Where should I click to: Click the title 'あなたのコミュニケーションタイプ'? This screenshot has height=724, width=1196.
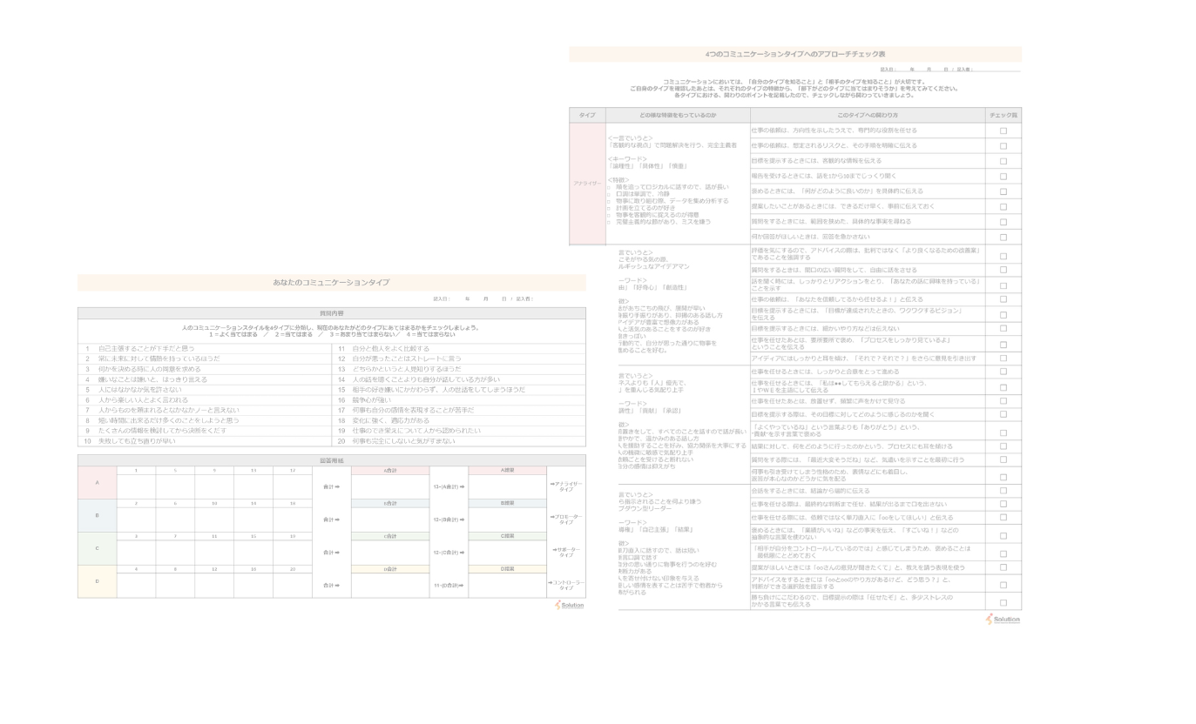331,283
